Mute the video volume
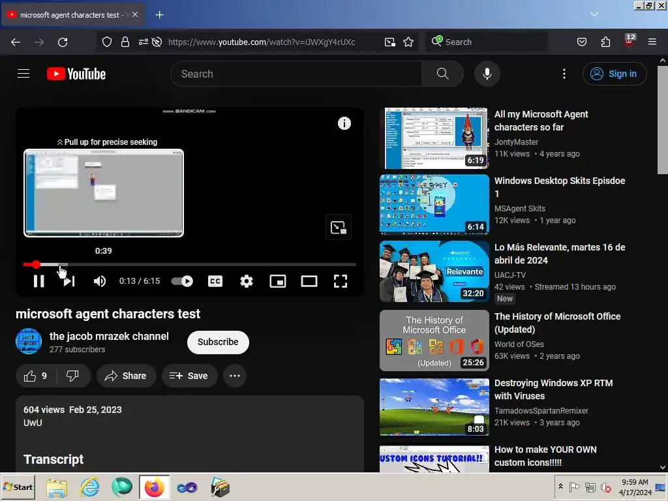 tap(100, 281)
